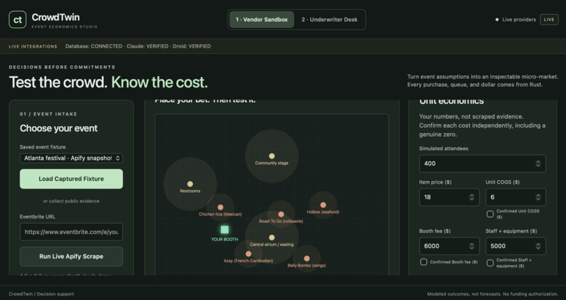Viewport: 566px width, 300px height.
Task: Switch to the Vendor Sandbox tab
Action: click(x=262, y=20)
